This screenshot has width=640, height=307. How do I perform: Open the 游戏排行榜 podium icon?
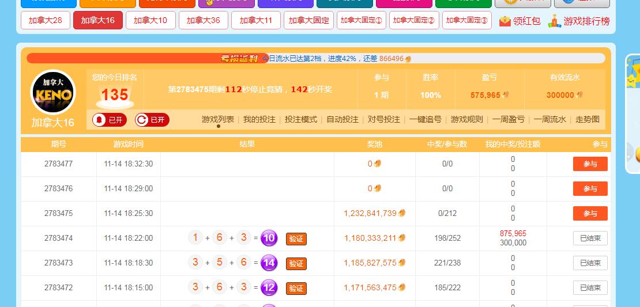[x=554, y=21]
